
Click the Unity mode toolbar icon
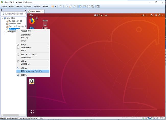click(x=92, y=6)
